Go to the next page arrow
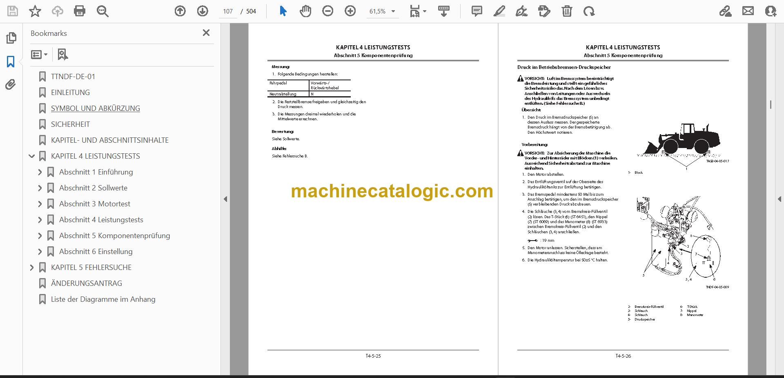Viewport: 784px width, 378px height. coord(203,11)
